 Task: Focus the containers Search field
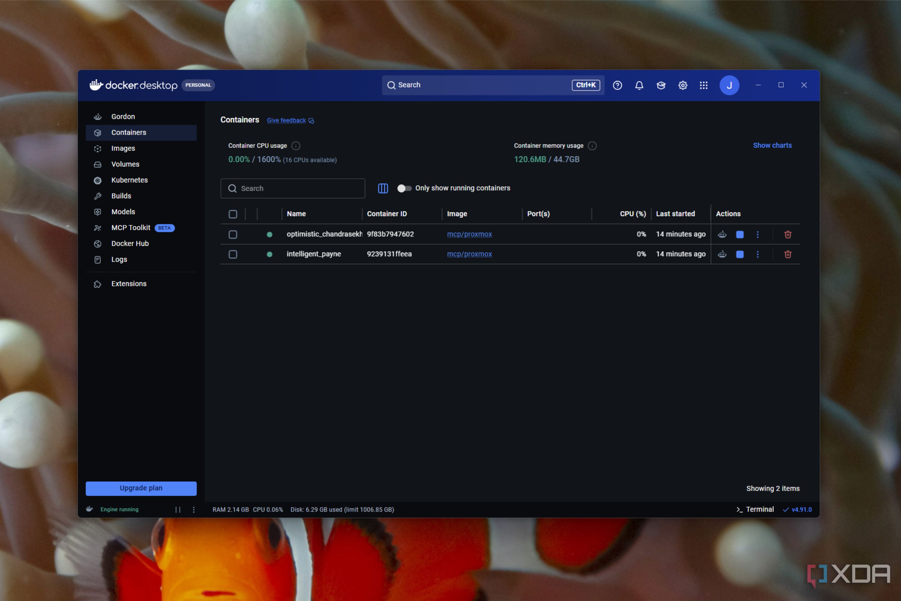(x=293, y=188)
